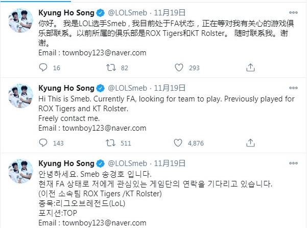Open more options on the first tweet
Image resolution: width=307 pixels, height=228 pixels.
click(x=296, y=12)
